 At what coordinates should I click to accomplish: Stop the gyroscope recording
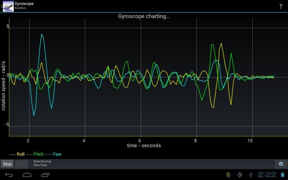coord(7,164)
